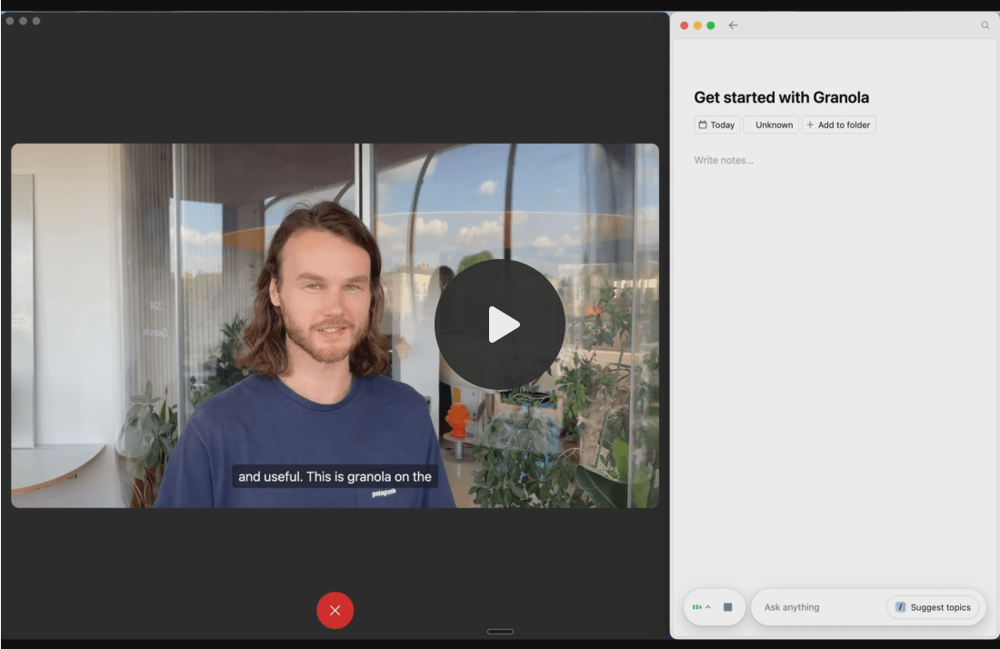Viewport: 1000px width, 649px height.
Task: Click the plus icon beside Add to folder
Action: tap(810, 125)
